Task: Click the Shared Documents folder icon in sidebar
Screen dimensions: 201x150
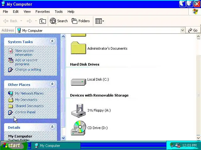Action: [10, 106]
